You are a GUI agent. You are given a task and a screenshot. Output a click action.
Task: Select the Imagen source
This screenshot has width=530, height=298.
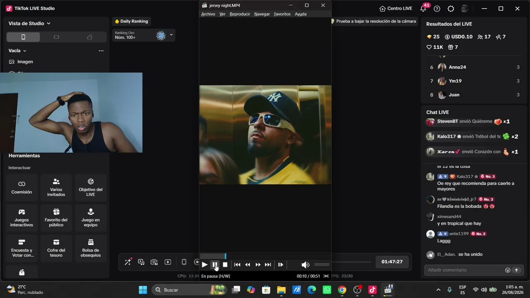21,62
